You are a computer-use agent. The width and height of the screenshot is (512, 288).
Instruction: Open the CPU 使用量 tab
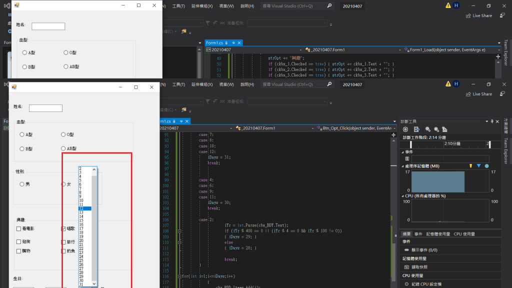464,234
